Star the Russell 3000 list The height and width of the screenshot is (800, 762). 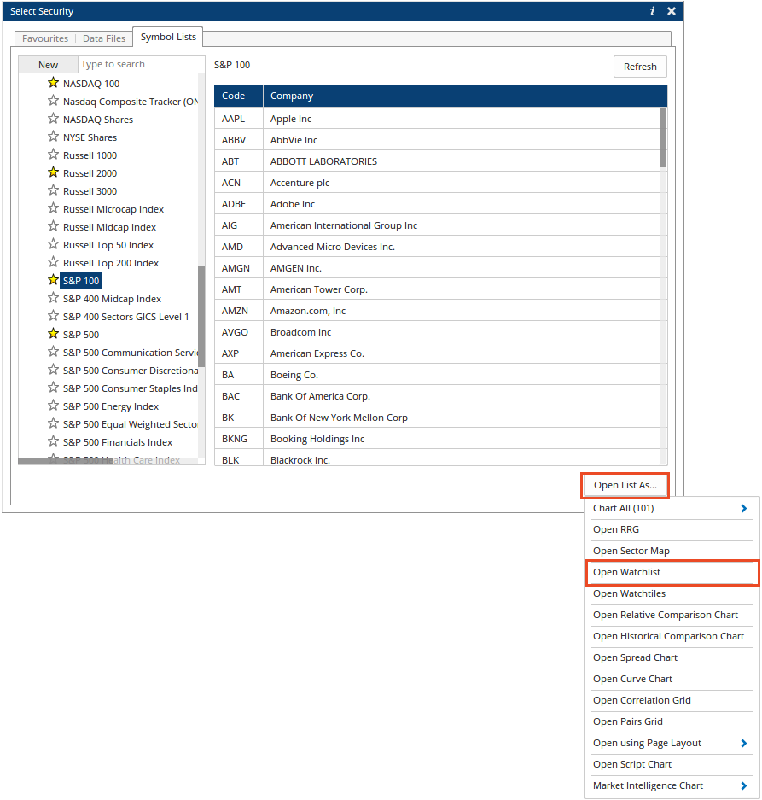(53, 190)
